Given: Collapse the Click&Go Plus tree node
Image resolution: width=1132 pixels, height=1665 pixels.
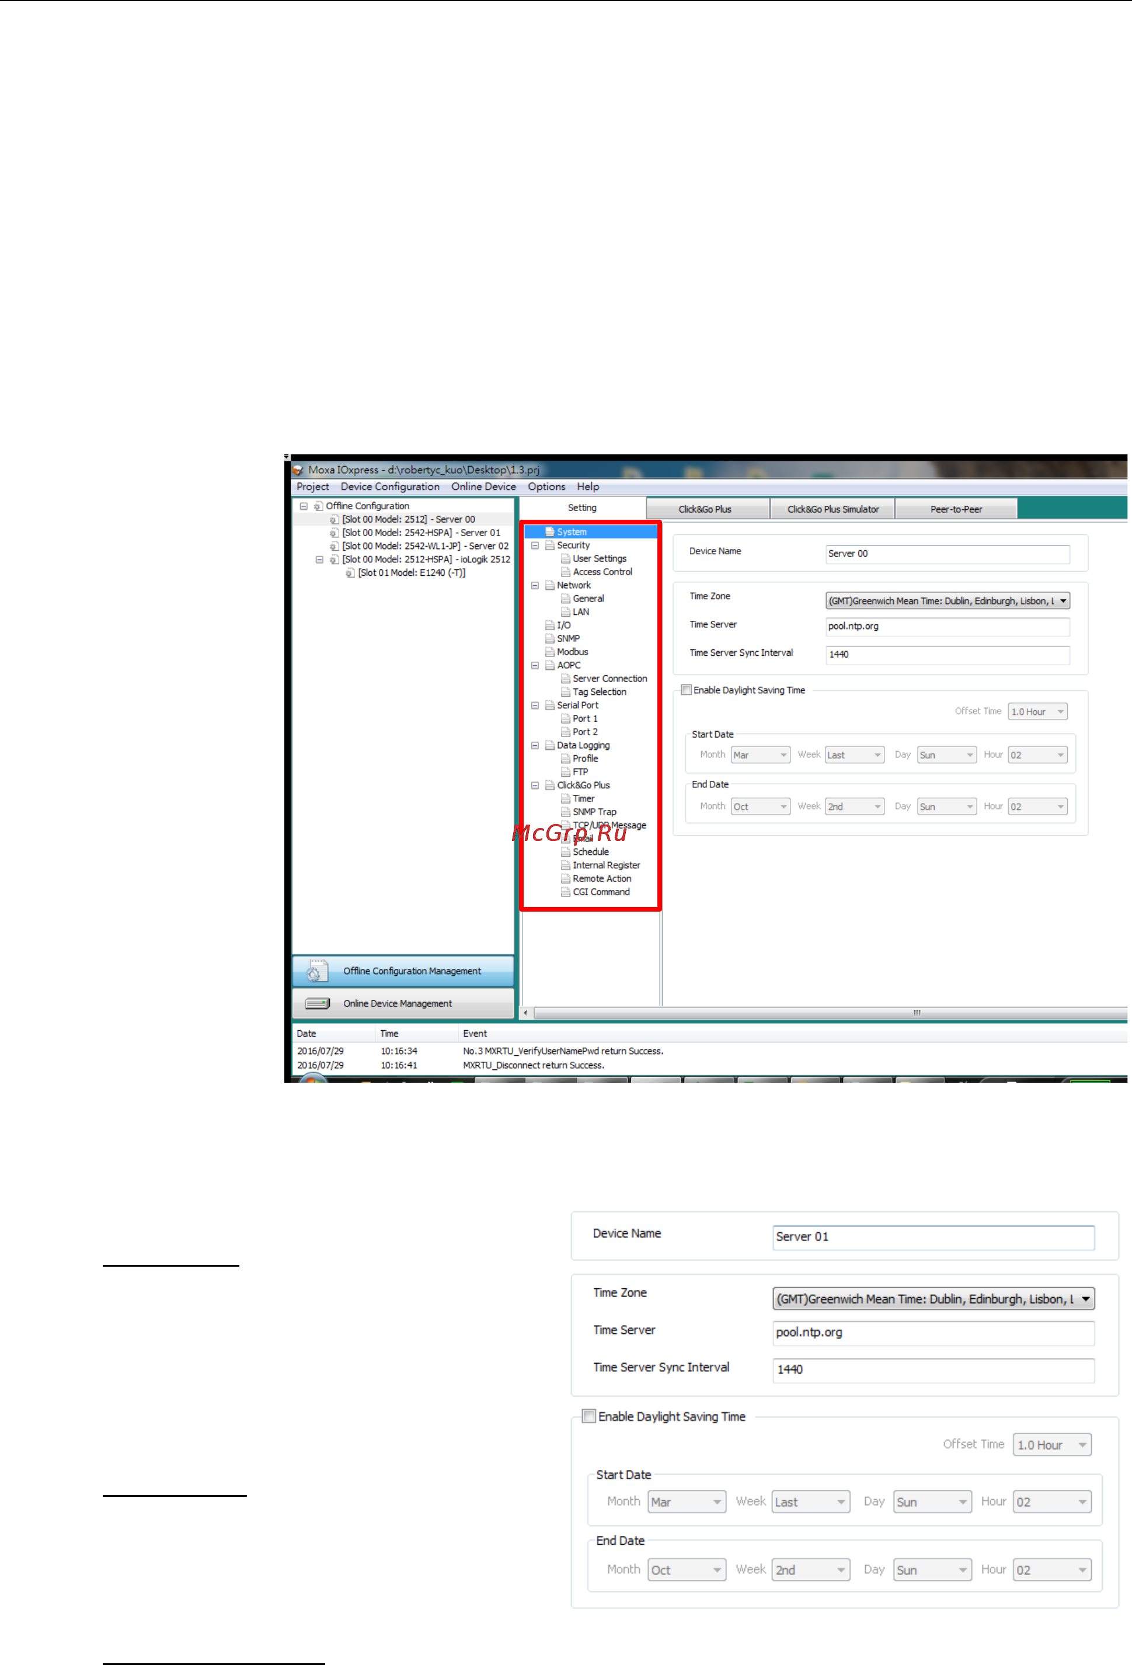Looking at the screenshot, I should tap(535, 786).
